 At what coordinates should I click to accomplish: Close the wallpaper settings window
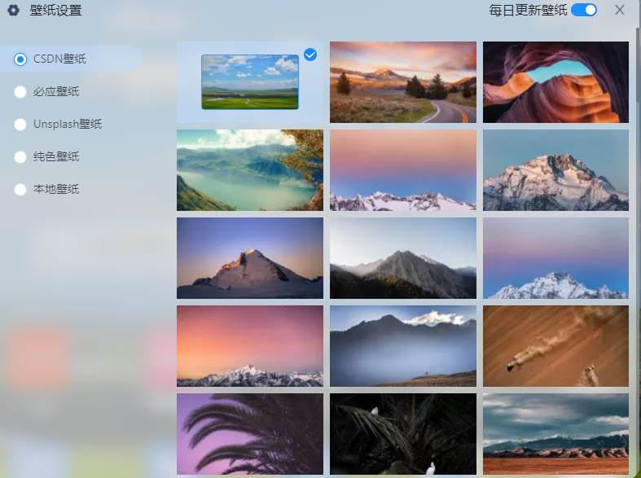[x=620, y=11]
